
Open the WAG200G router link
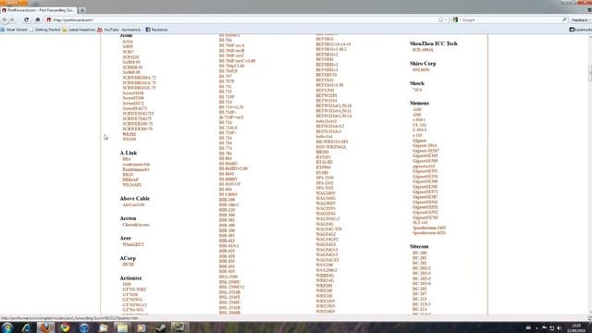coord(326,198)
